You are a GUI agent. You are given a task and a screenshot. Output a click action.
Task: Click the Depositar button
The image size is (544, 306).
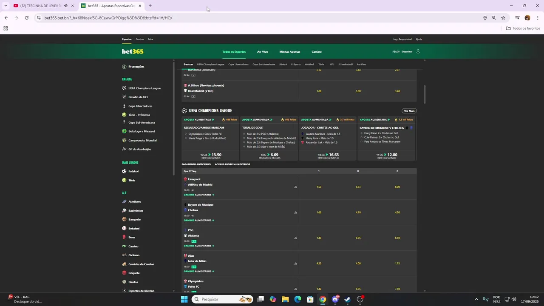click(407, 52)
